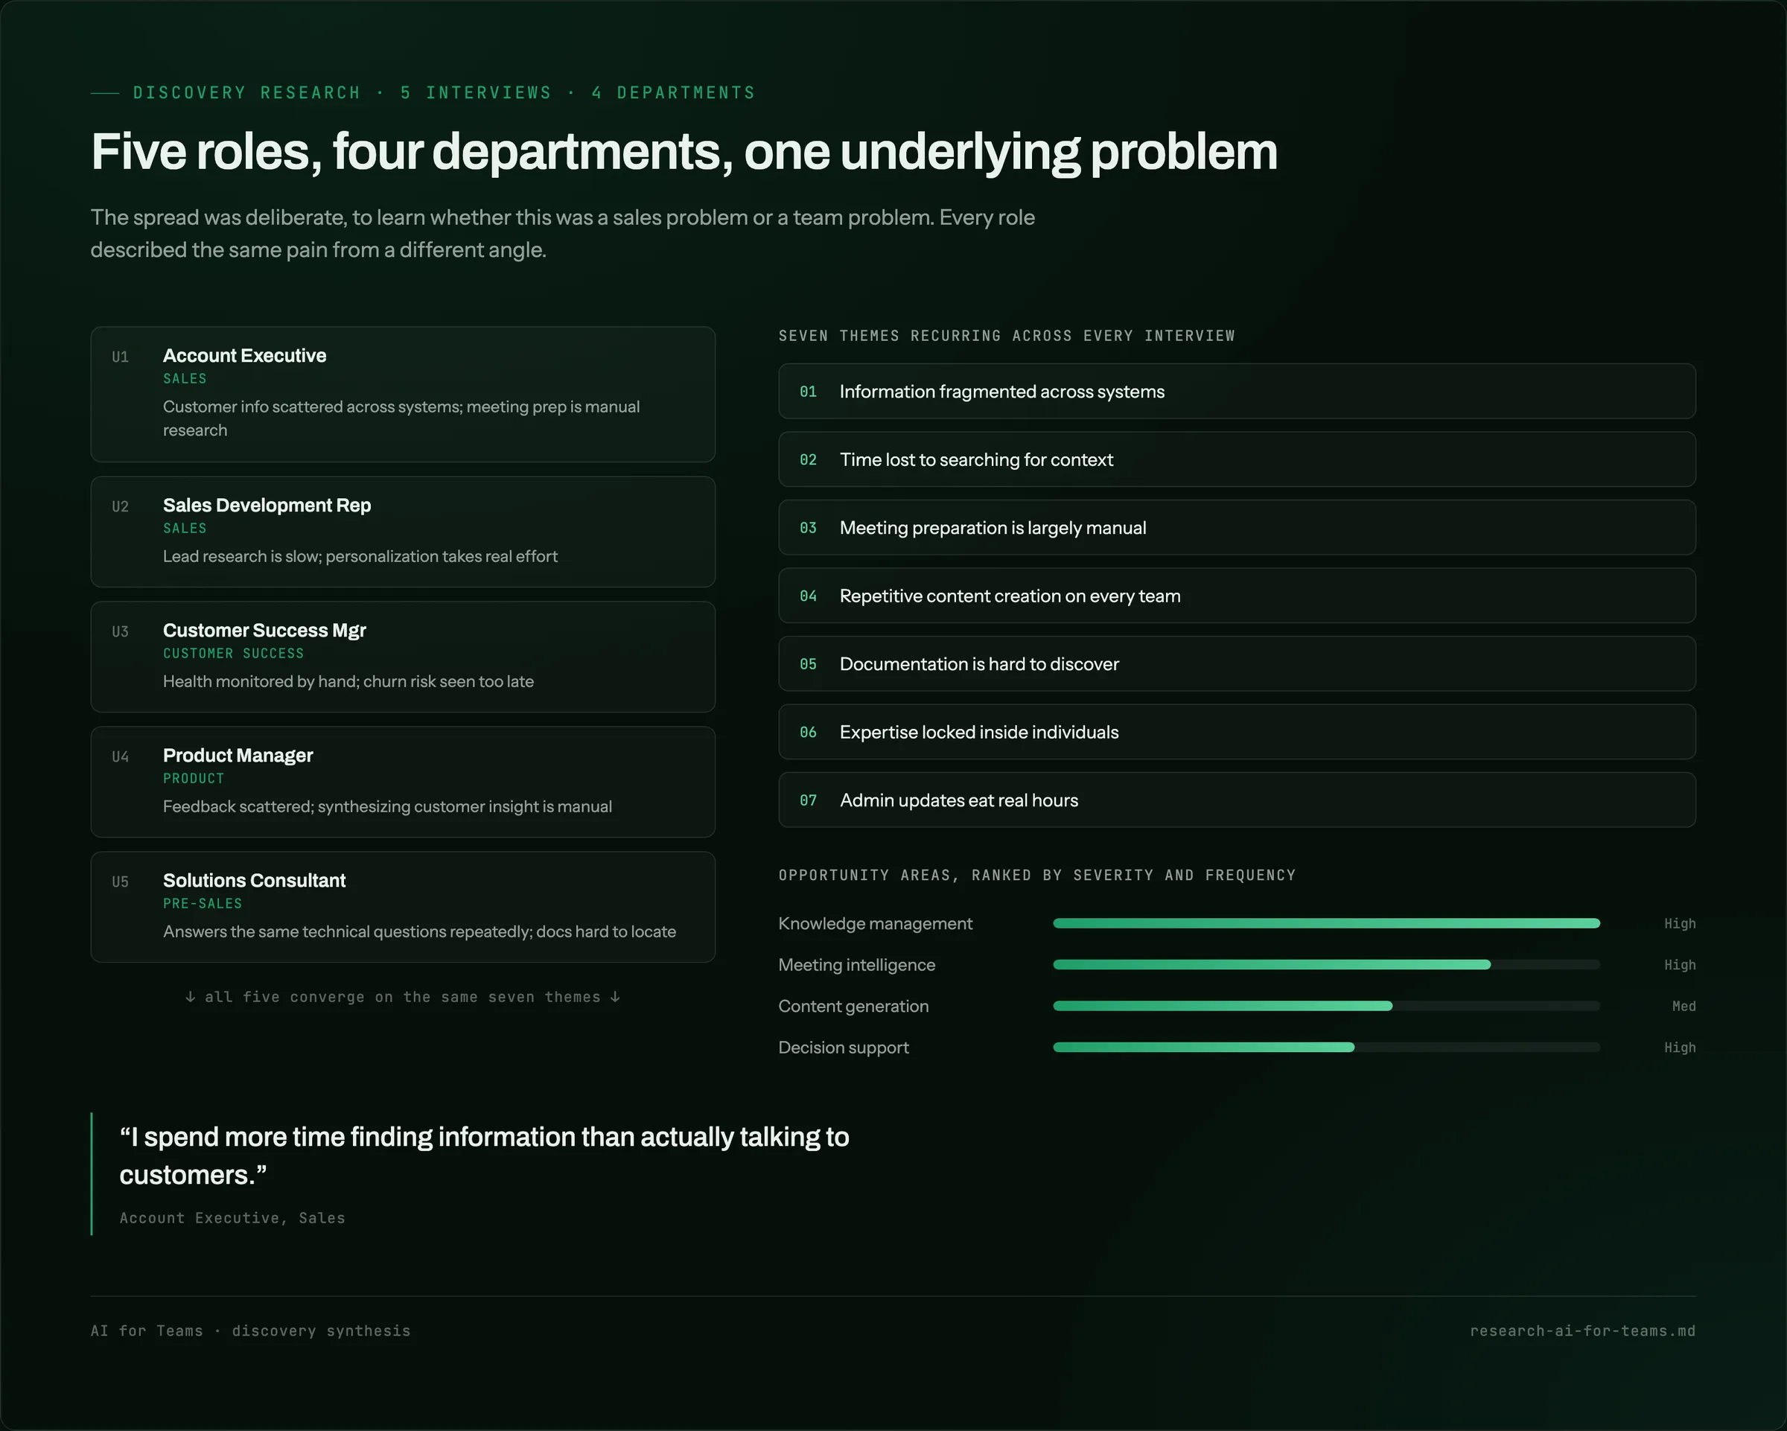Image resolution: width=1787 pixels, height=1431 pixels.
Task: Click the U3 interview identifier
Action: [120, 632]
